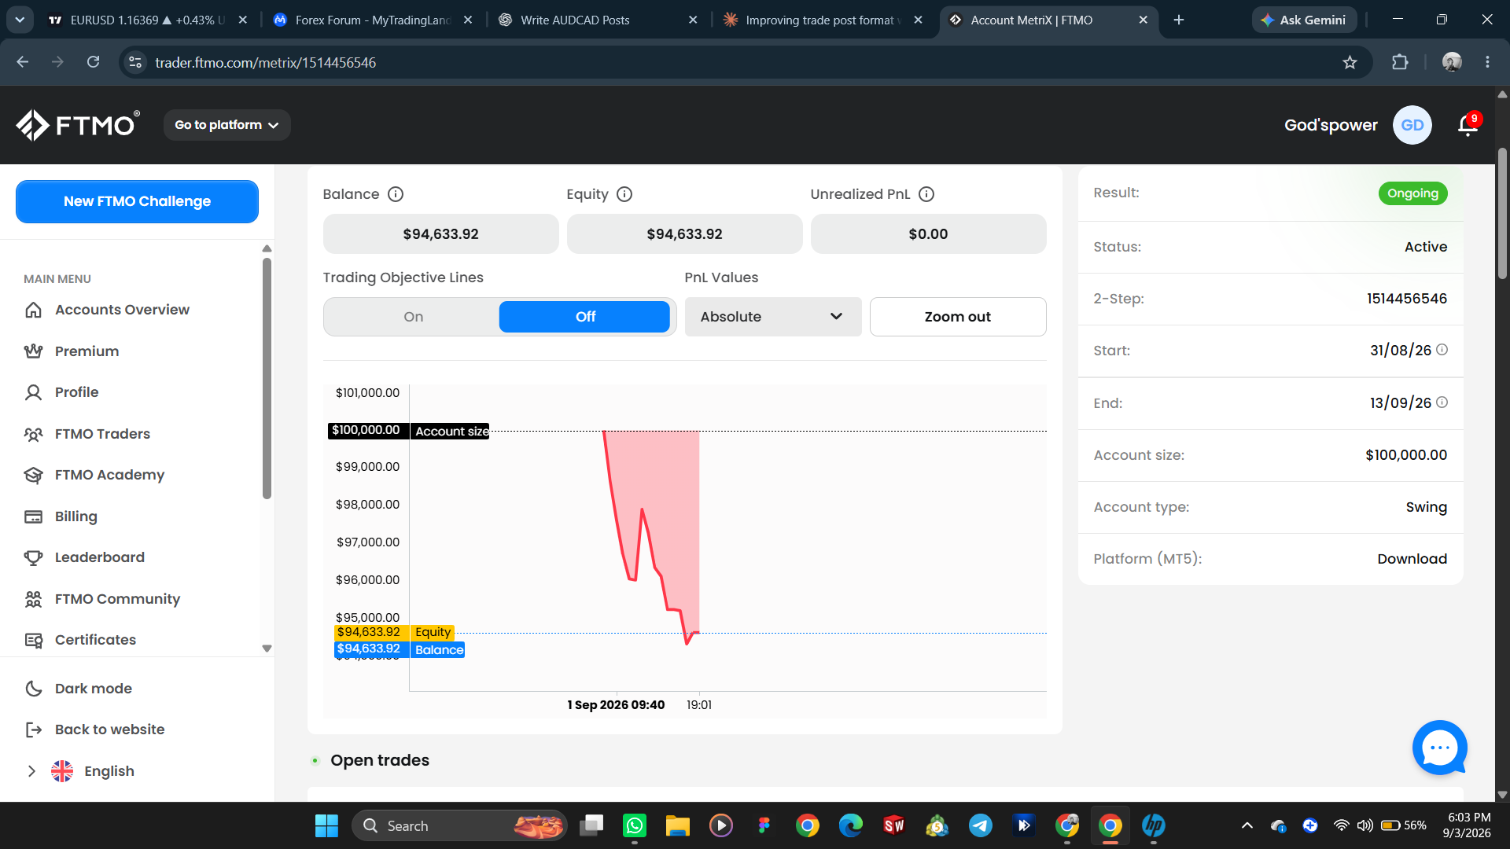Open the Absolute PnL Values dropdown
This screenshot has height=849, width=1510.
(773, 317)
